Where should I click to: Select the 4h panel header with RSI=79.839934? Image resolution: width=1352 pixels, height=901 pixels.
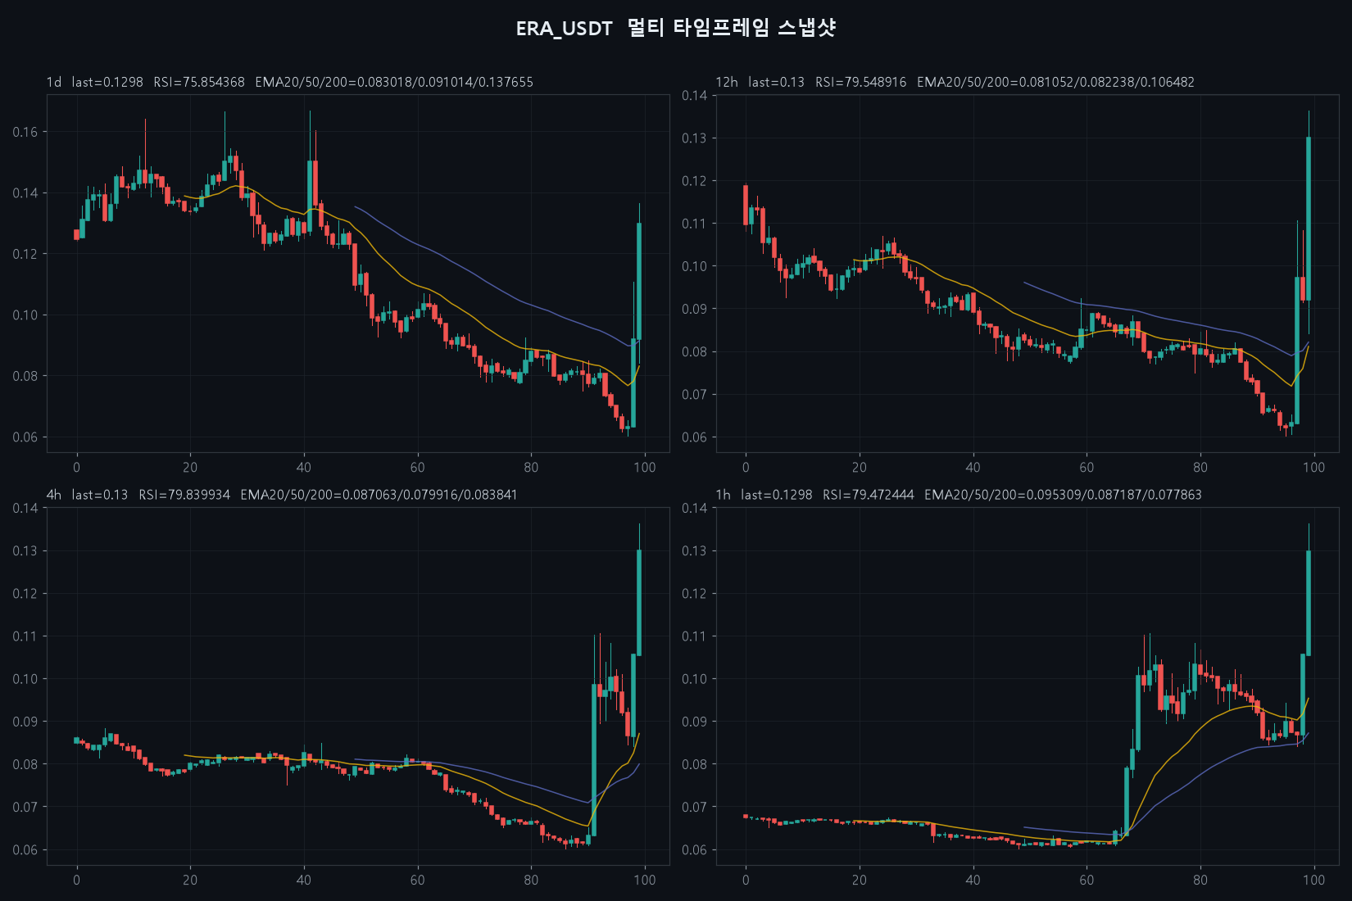[x=282, y=495]
